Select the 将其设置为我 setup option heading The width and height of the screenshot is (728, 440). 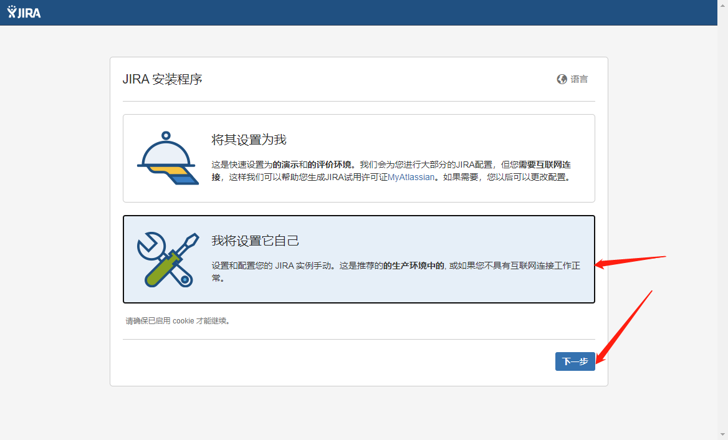pos(249,140)
